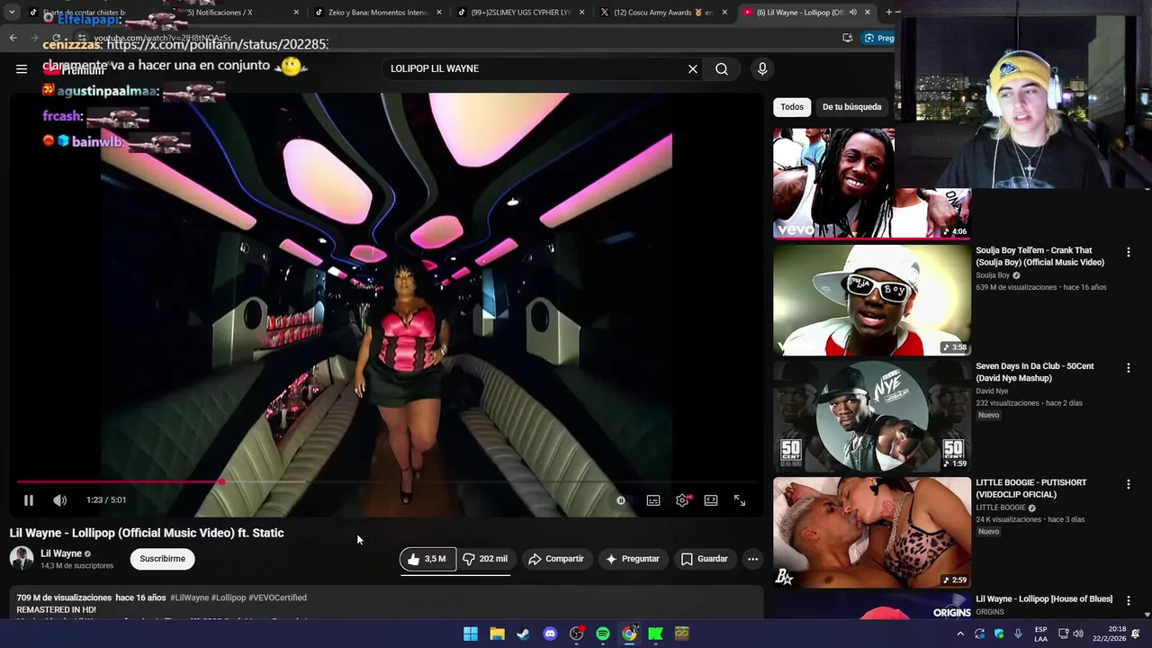The height and width of the screenshot is (648, 1152).
Task: Open File Explorer from taskbar
Action: point(497,634)
